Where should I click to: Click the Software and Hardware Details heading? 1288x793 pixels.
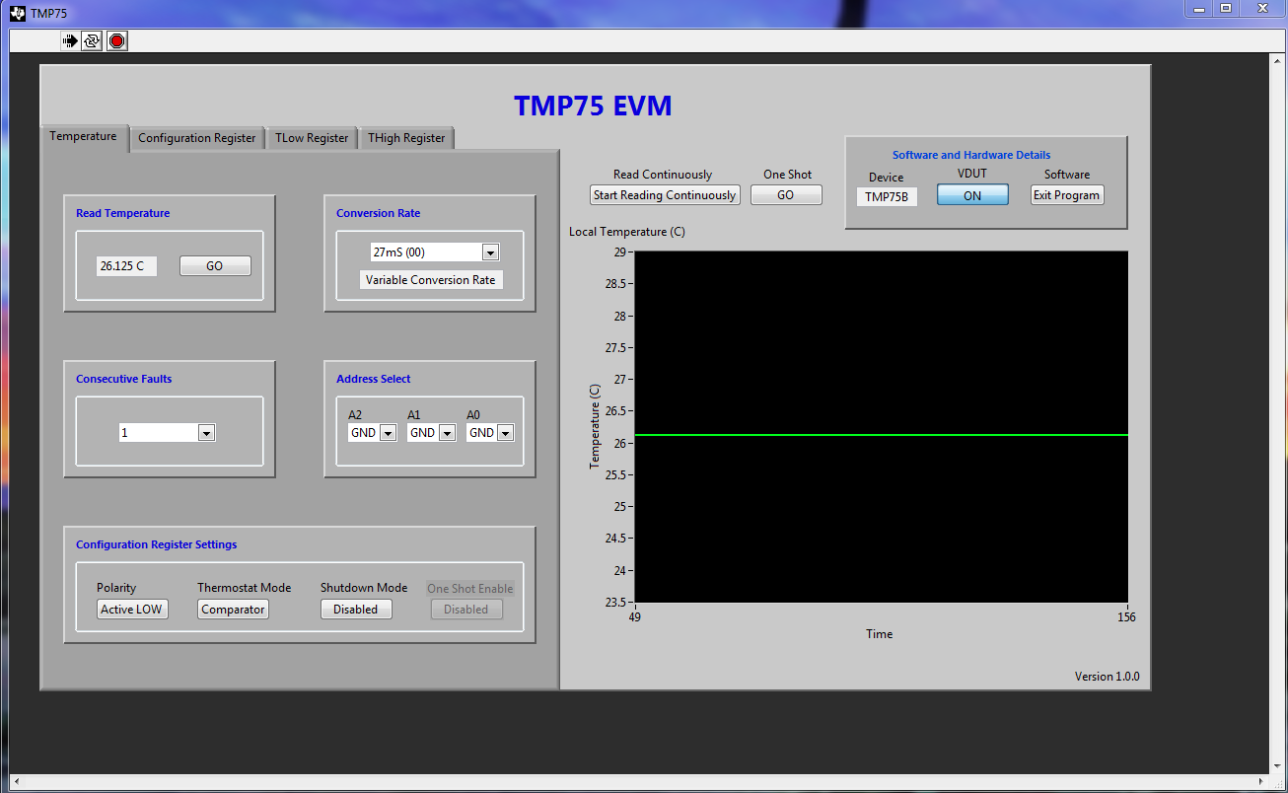pos(971,155)
